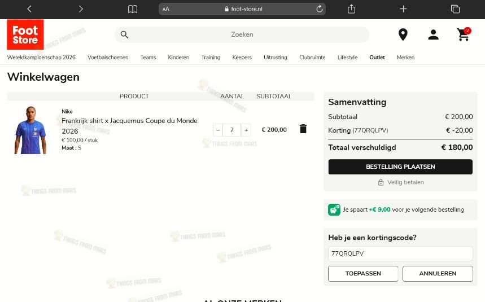
Task: Open the Frankrijk shirt product thumbnail
Action: tap(30, 130)
